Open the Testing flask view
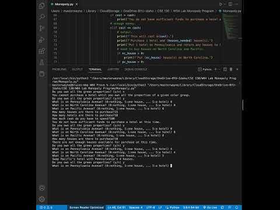This screenshot has width=280, height=210. click(x=41, y=62)
